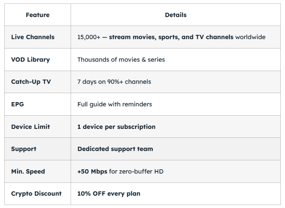Click the Full guide with reminders cell
This screenshot has height=208, width=285.
(x=114, y=104)
